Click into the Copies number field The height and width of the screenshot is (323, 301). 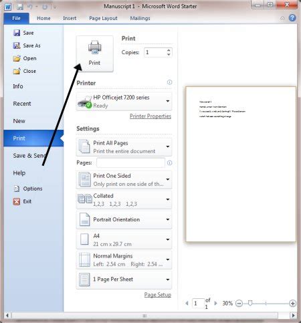click(155, 52)
